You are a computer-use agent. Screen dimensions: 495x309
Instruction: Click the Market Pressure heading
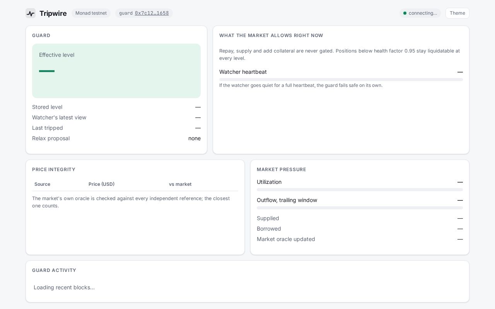pyautogui.click(x=282, y=170)
